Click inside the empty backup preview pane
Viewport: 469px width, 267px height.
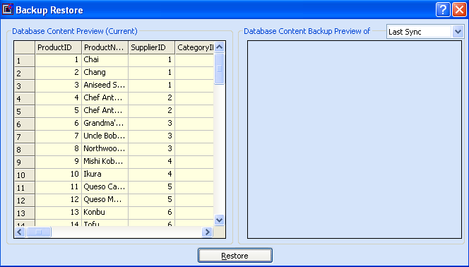point(355,139)
